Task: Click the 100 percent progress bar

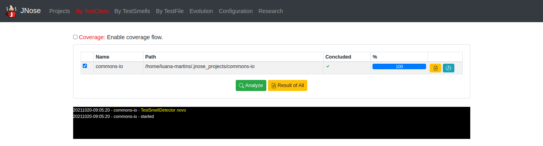Action: point(399,66)
